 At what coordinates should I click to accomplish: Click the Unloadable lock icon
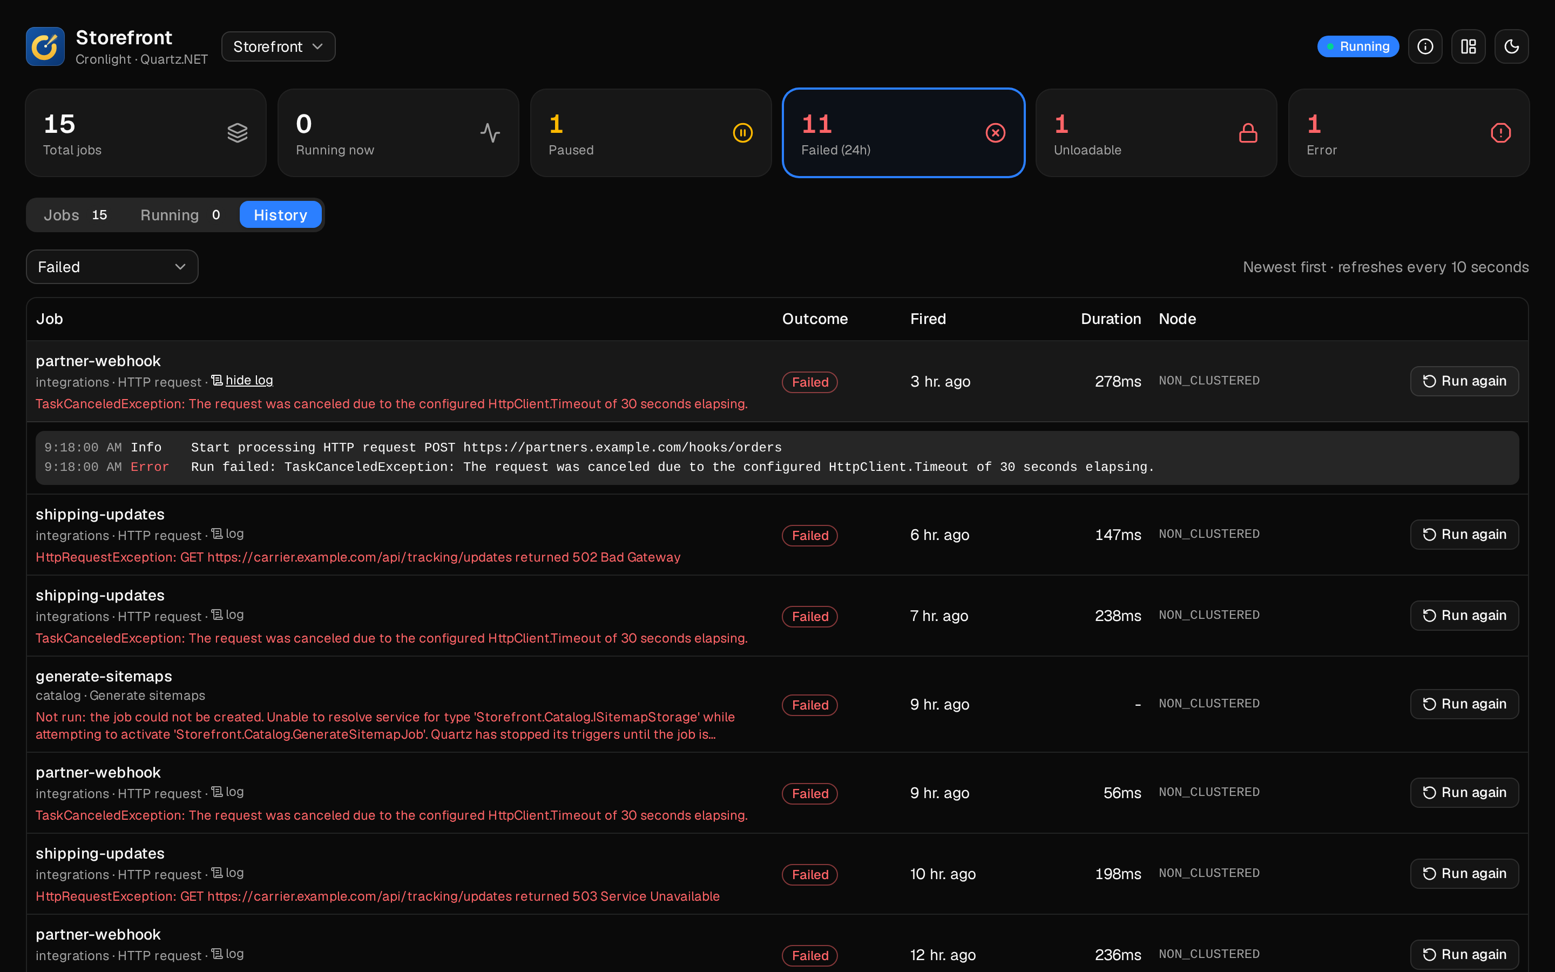point(1248,133)
